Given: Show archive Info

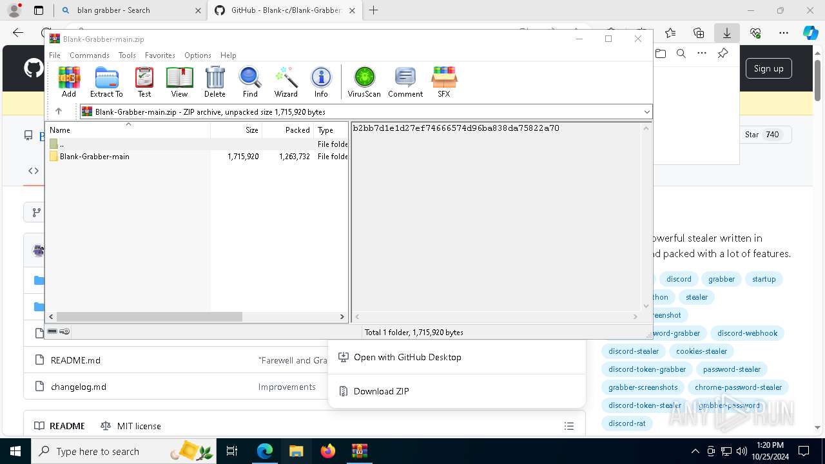Looking at the screenshot, I should (x=321, y=82).
